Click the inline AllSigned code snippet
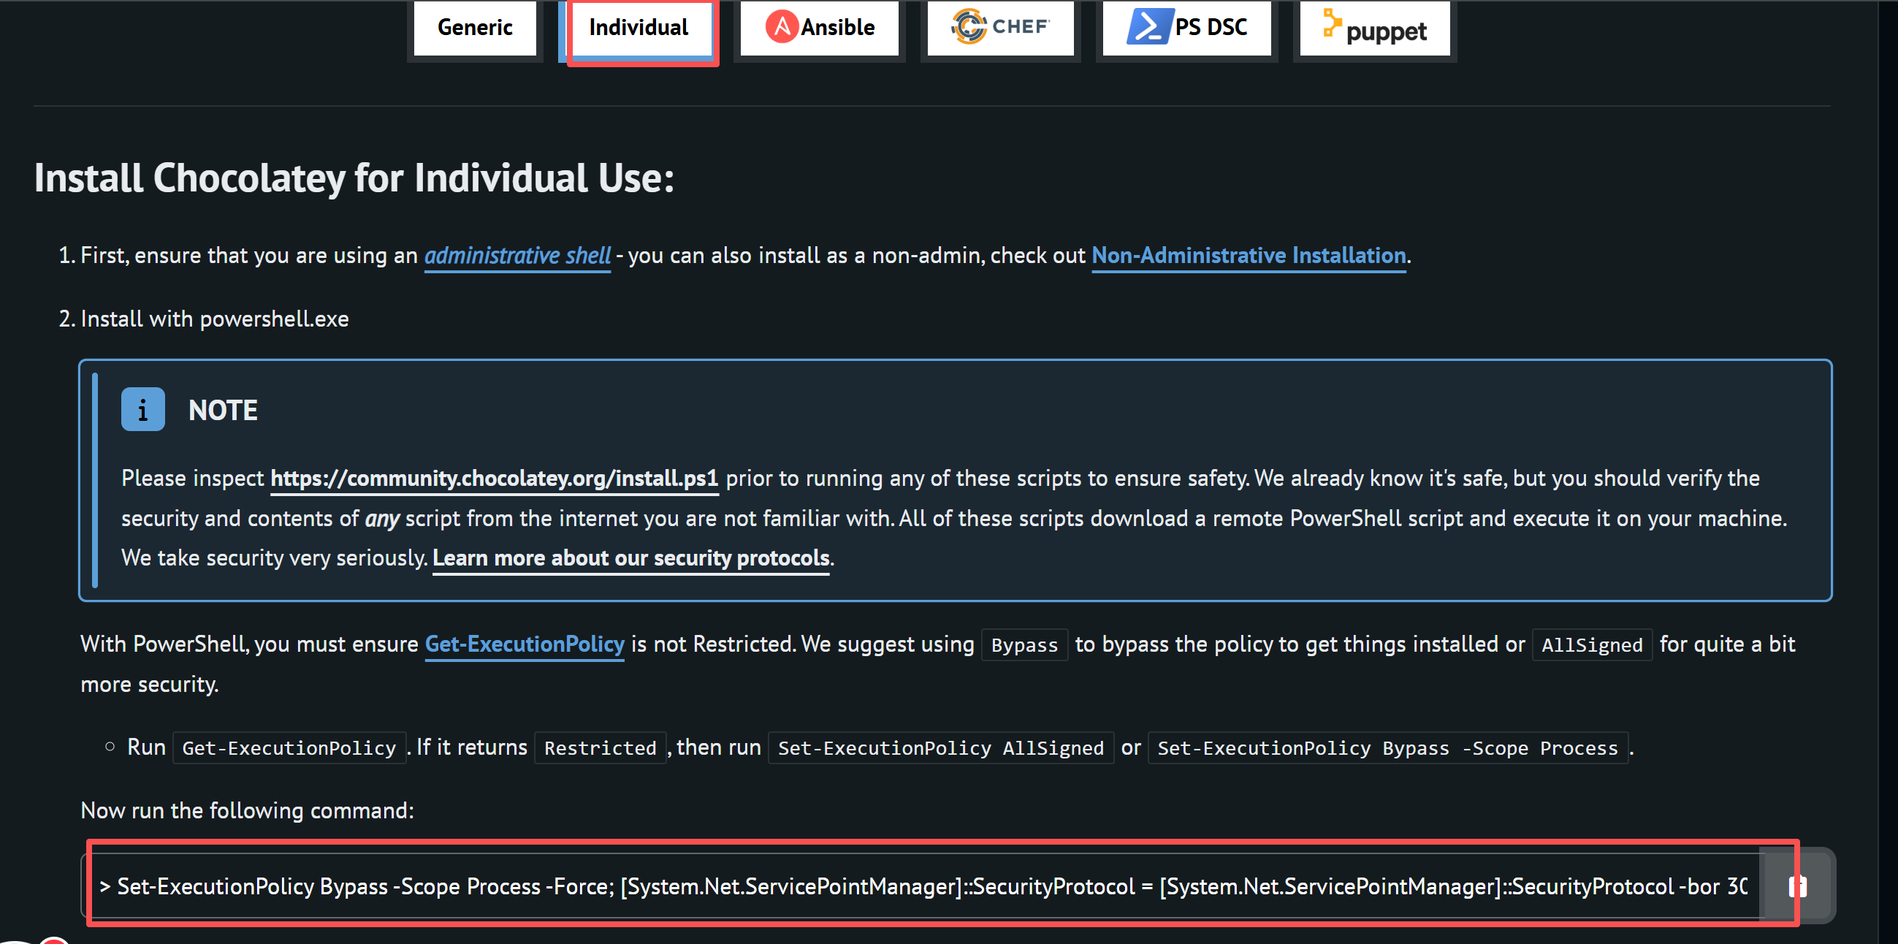1898x944 pixels. point(1591,646)
